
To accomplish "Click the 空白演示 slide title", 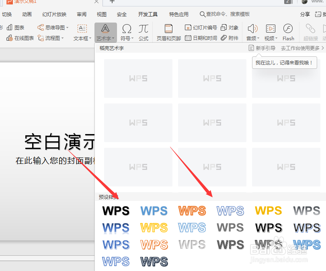I will (59, 142).
